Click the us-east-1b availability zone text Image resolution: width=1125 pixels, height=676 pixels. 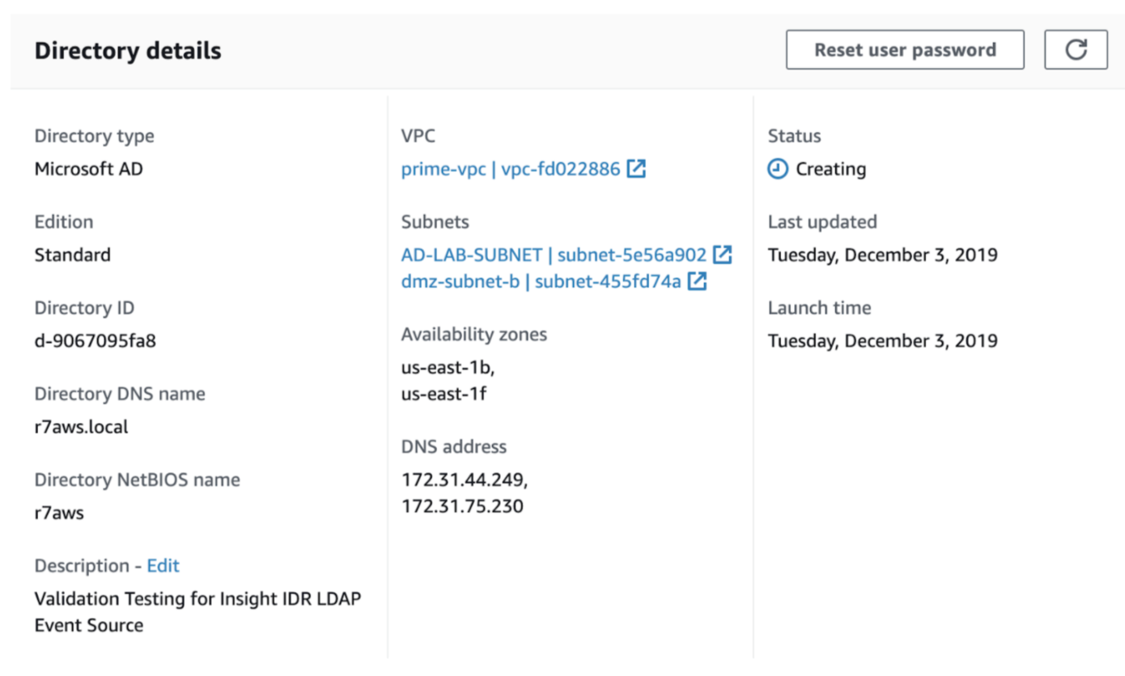[448, 367]
